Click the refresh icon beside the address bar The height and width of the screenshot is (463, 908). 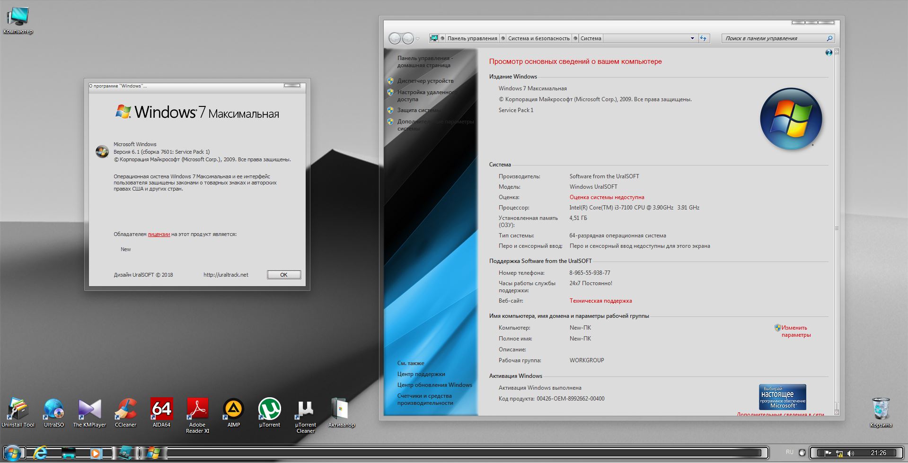[704, 38]
